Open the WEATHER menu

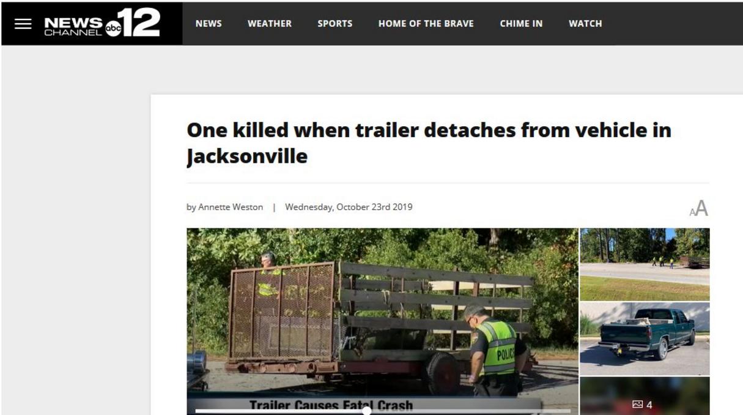tap(270, 24)
